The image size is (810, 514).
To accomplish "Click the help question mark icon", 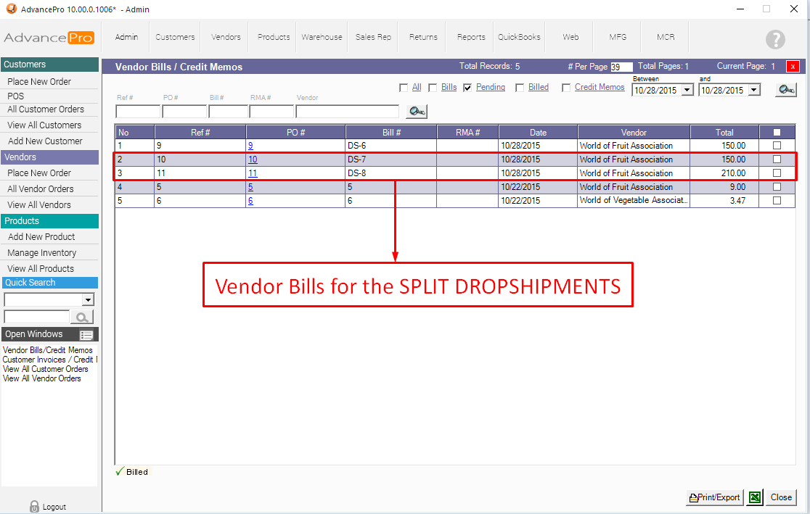I will point(775,39).
